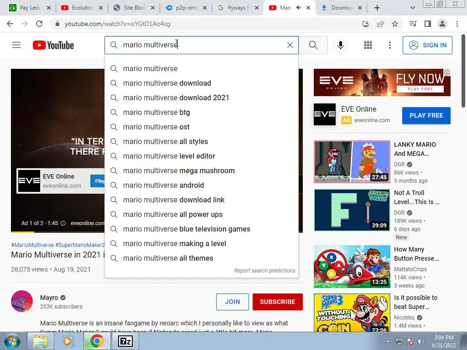
Task: Open a new browser tab
Action: pos(377,8)
